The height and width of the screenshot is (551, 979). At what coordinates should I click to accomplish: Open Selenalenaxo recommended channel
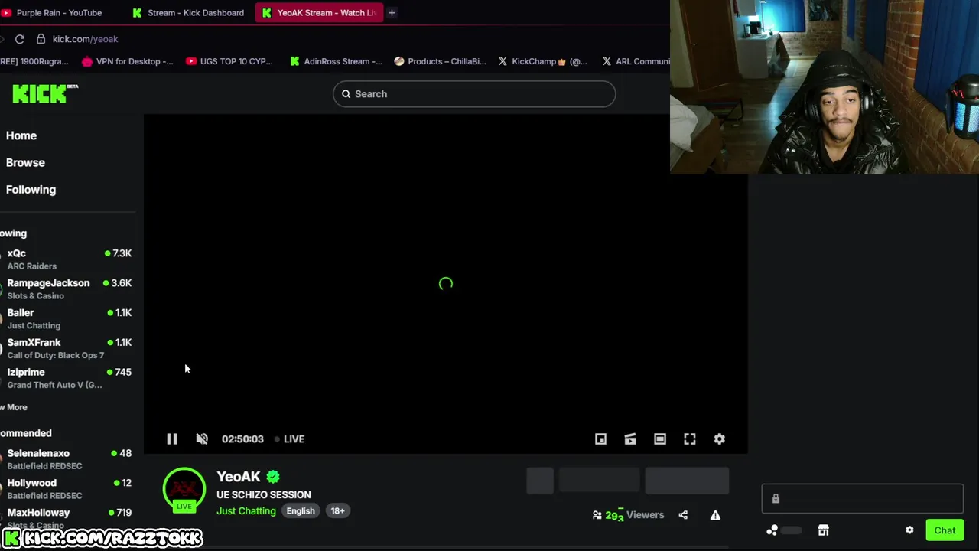pos(67,459)
